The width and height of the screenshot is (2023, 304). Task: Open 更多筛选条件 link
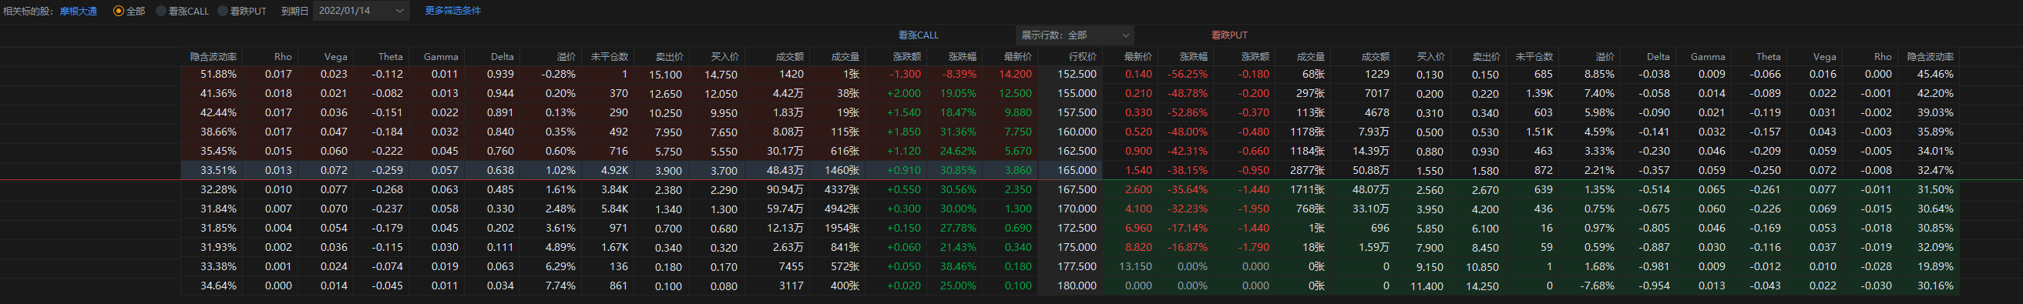[x=452, y=11]
